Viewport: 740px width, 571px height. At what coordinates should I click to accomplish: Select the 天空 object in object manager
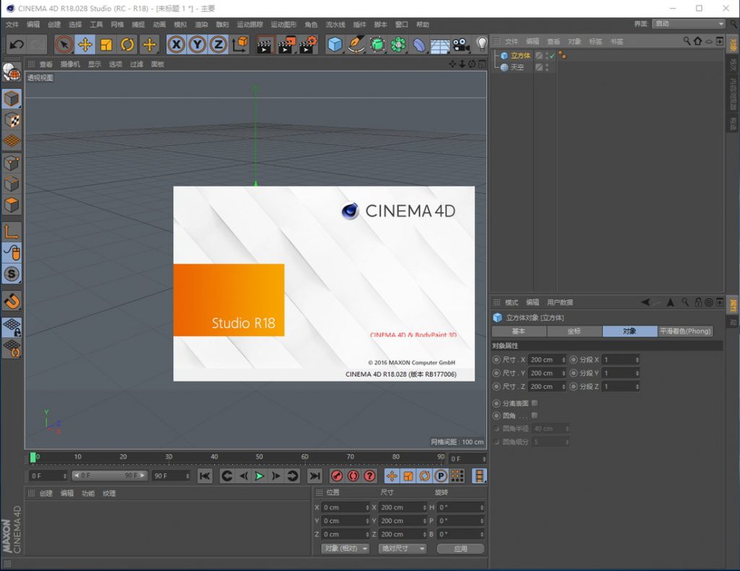[x=517, y=67]
